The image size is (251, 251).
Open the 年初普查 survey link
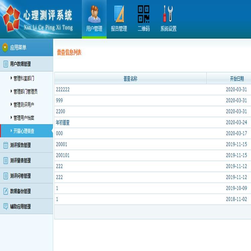click(63, 122)
